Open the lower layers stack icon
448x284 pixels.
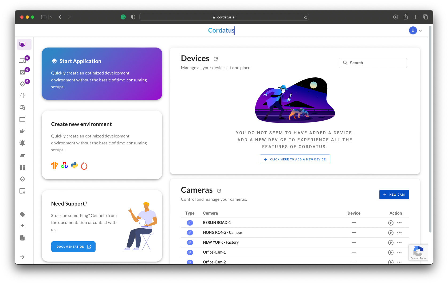point(22,179)
